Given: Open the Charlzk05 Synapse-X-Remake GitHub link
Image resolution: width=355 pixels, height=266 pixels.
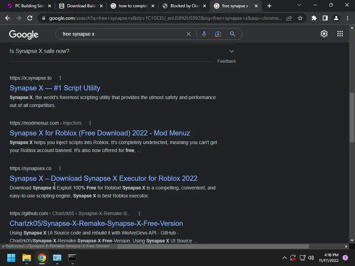Looking at the screenshot, I should [x=96, y=223].
